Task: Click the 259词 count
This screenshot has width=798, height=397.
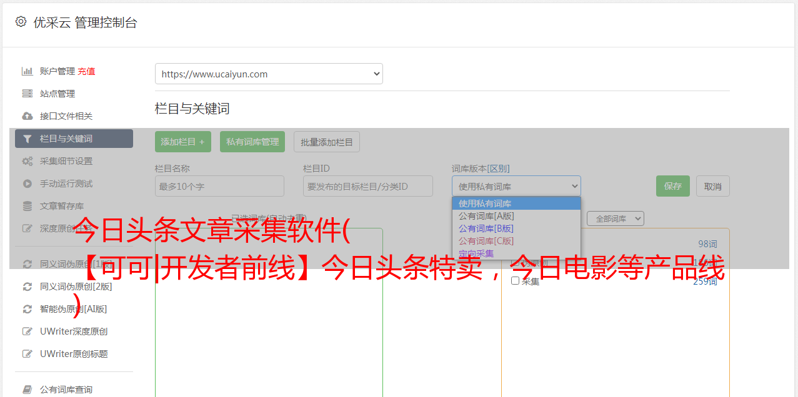Action: [x=706, y=282]
